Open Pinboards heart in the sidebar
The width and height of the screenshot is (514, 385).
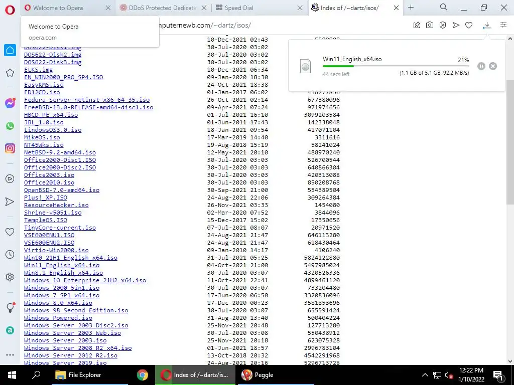click(10, 232)
